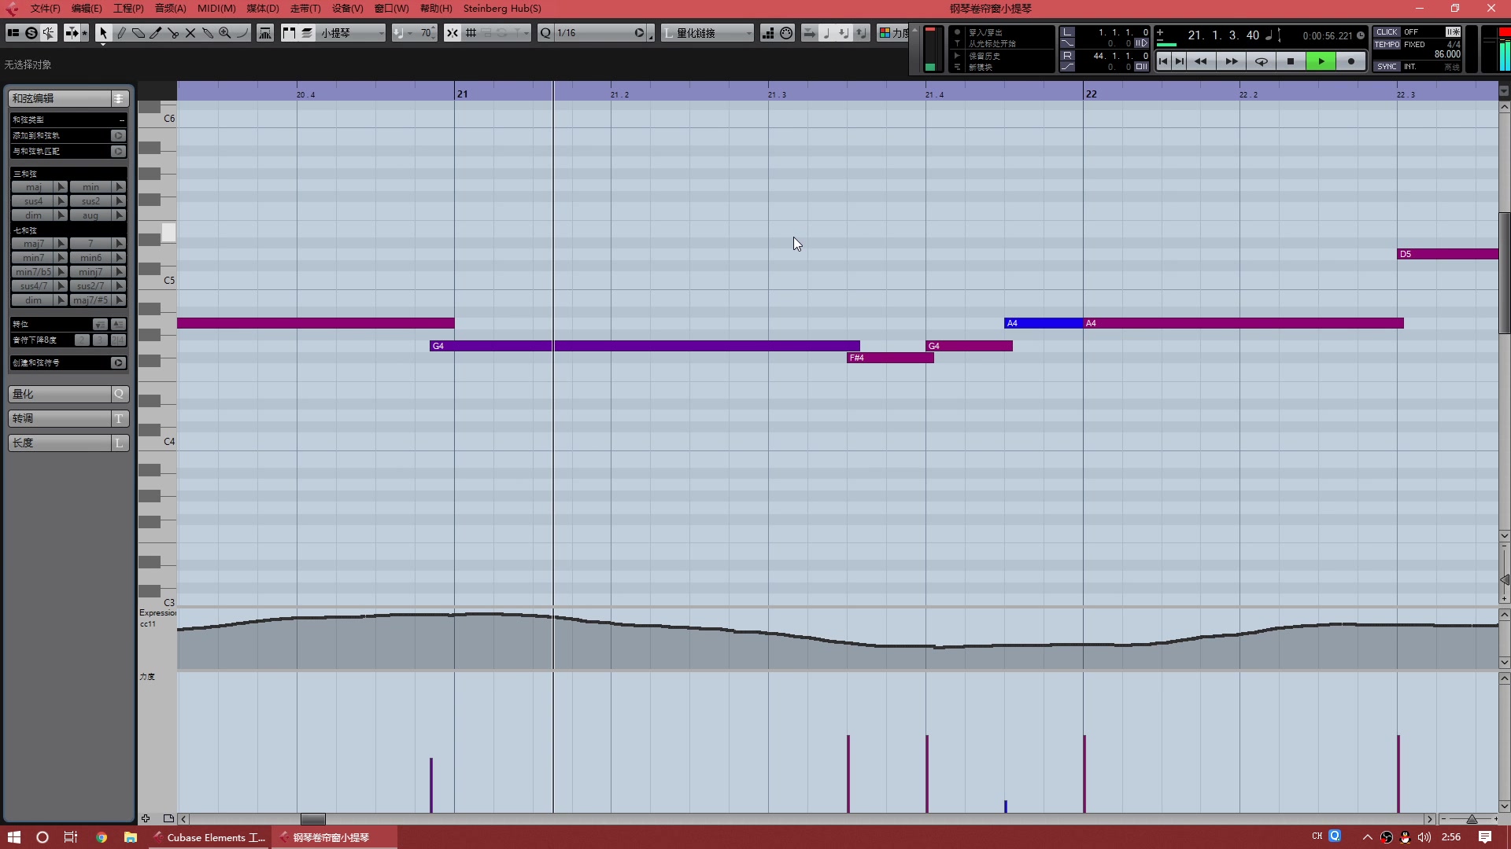1511x849 pixels.
Task: Select the Draw/Pencil tool icon
Action: pos(120,32)
